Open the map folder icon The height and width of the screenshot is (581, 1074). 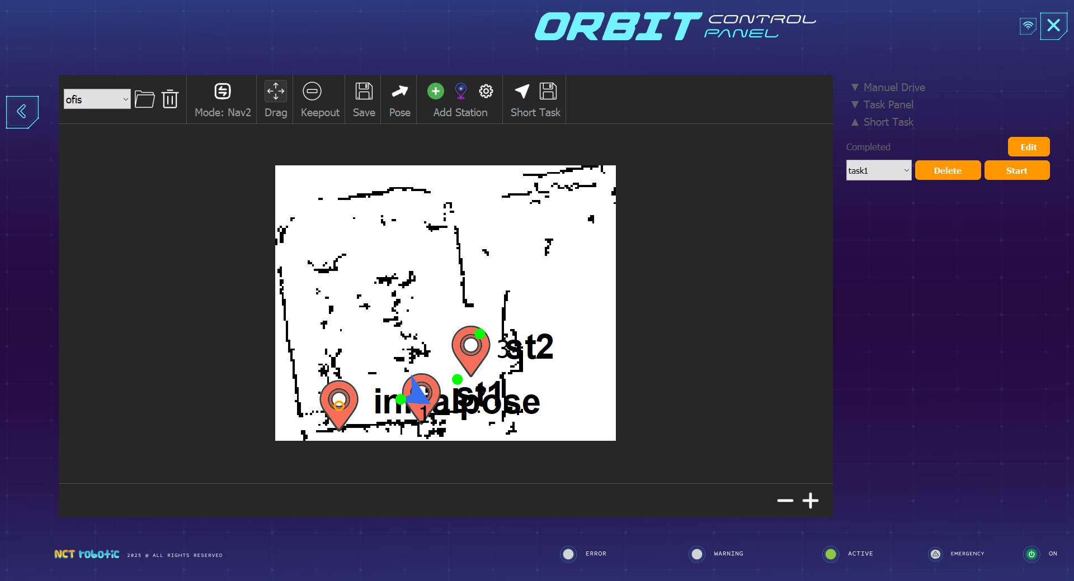pos(144,99)
